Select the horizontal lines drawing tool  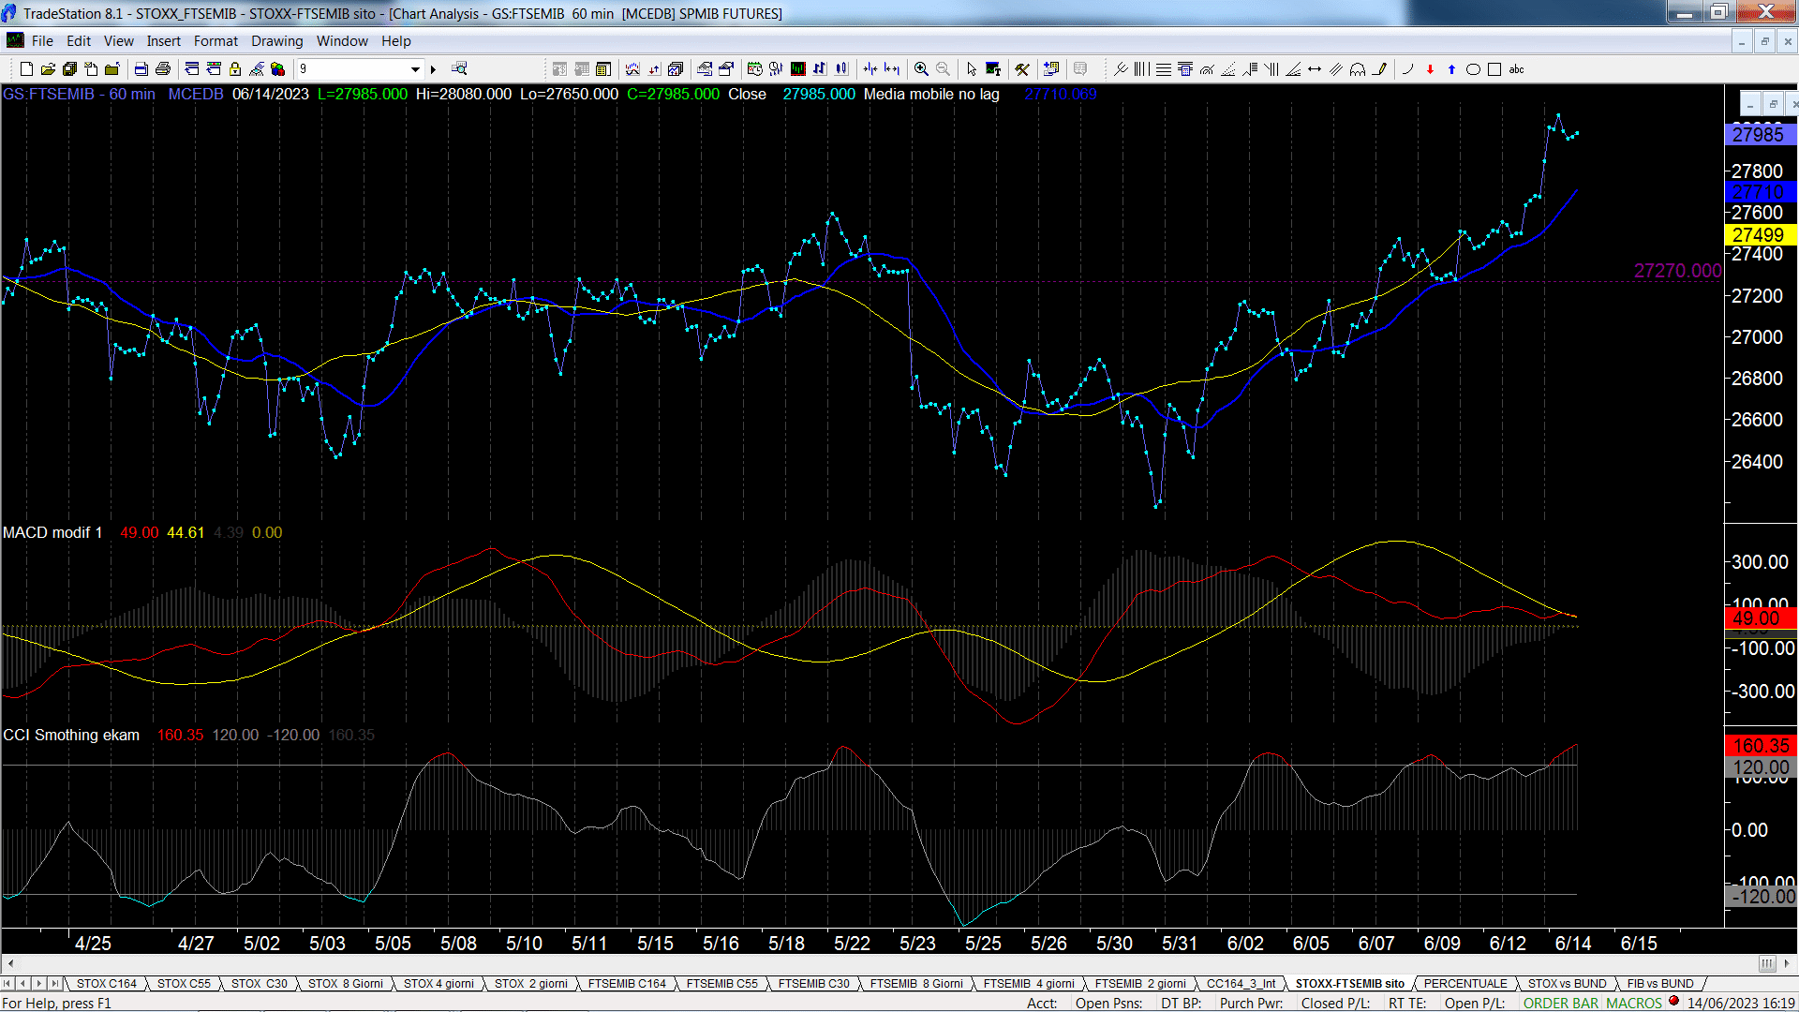pos(1163,68)
